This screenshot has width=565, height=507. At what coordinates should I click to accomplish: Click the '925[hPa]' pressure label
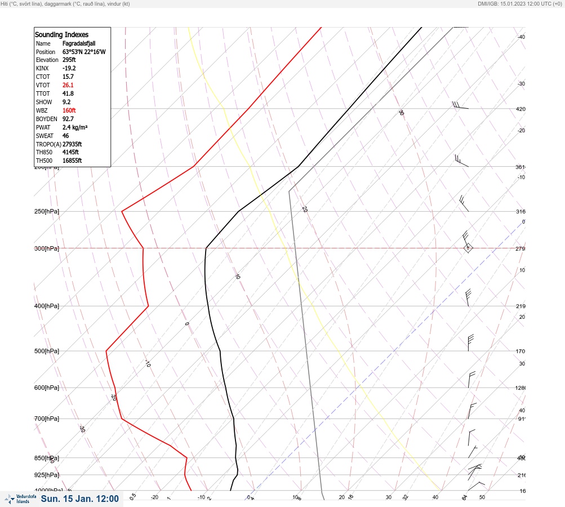point(47,475)
